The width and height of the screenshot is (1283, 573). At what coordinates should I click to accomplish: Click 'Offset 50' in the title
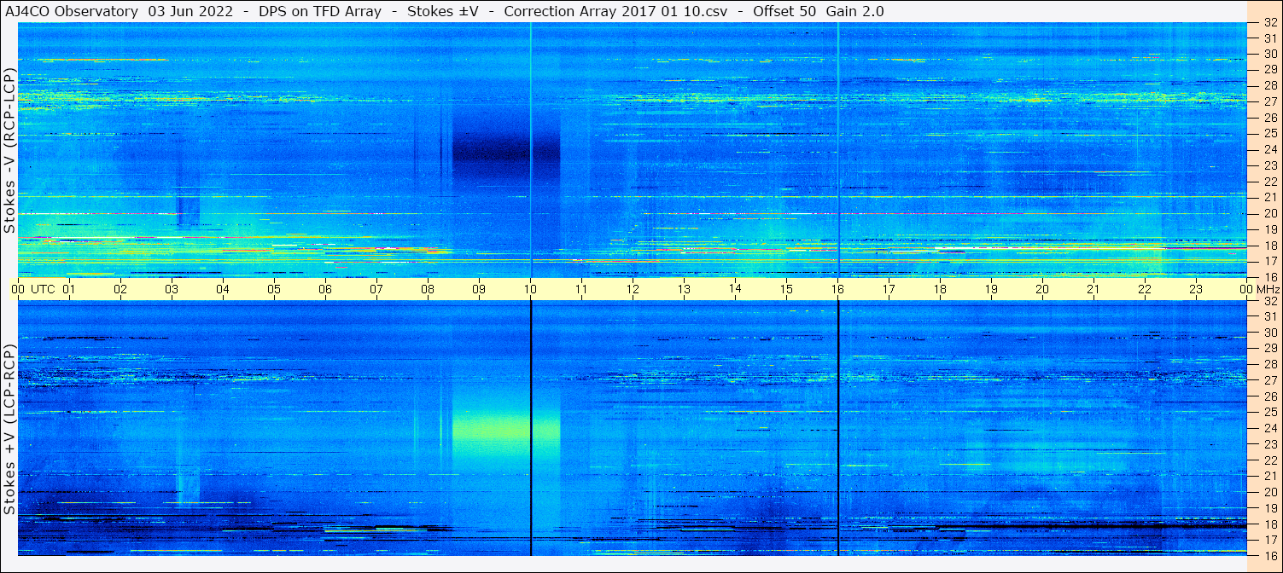(785, 11)
